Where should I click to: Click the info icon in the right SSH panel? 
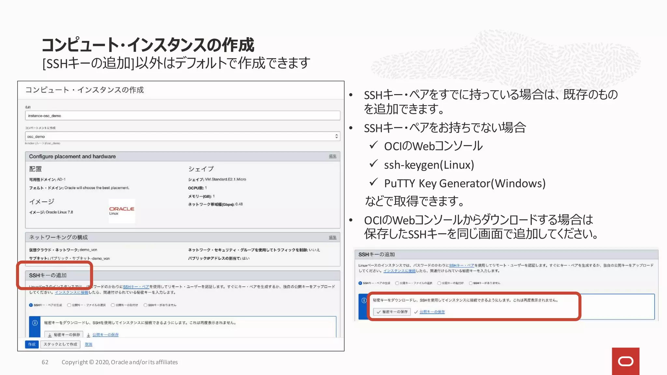point(364,300)
